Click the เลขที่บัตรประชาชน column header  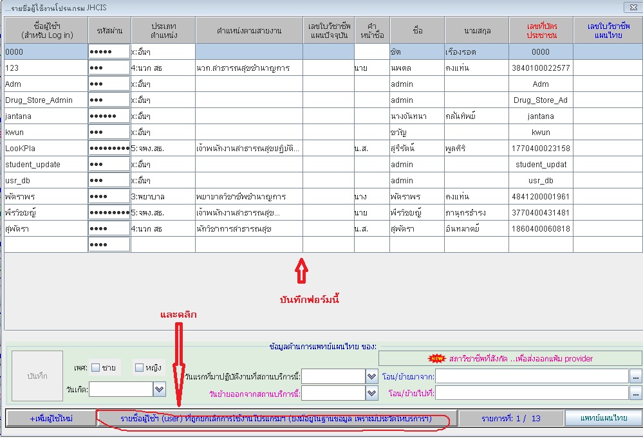[541, 30]
